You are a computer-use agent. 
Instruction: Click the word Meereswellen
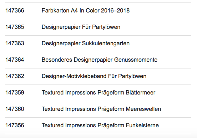point(143,109)
